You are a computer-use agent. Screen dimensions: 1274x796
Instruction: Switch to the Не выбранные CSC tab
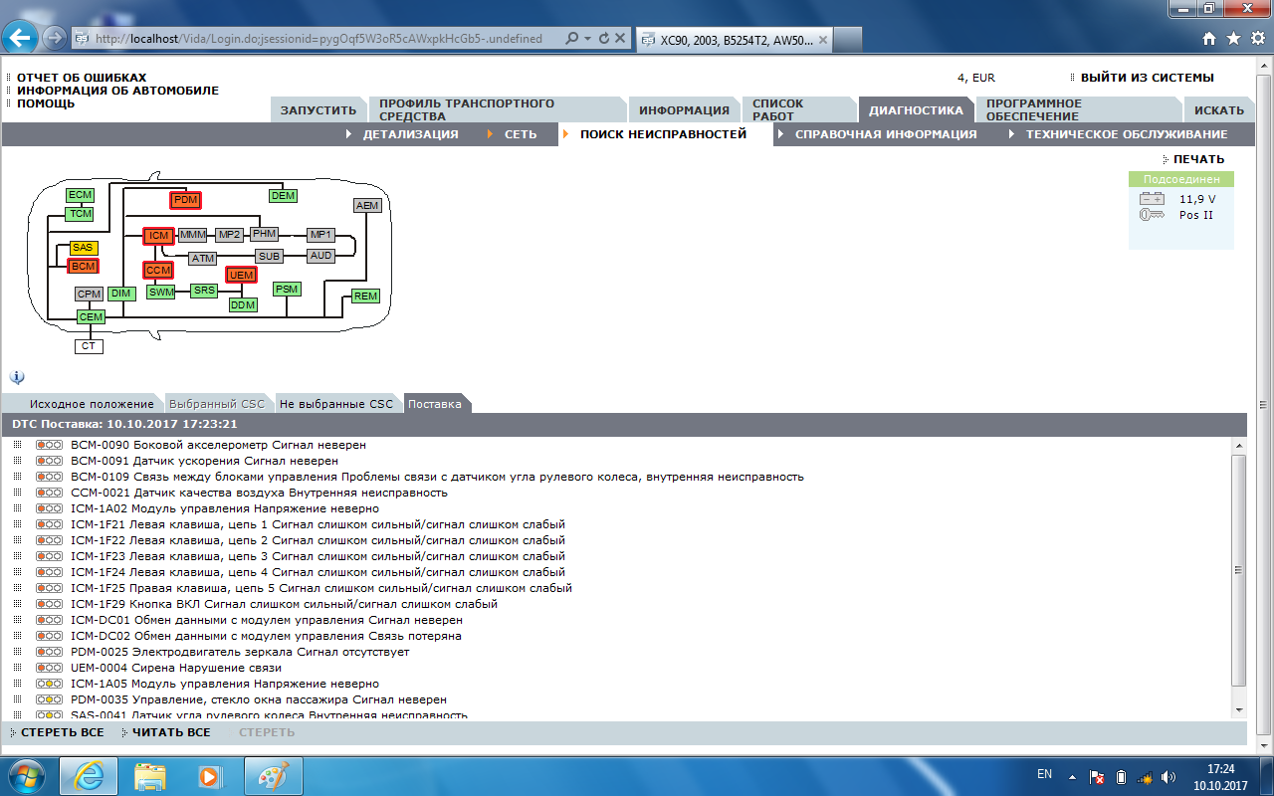[335, 404]
